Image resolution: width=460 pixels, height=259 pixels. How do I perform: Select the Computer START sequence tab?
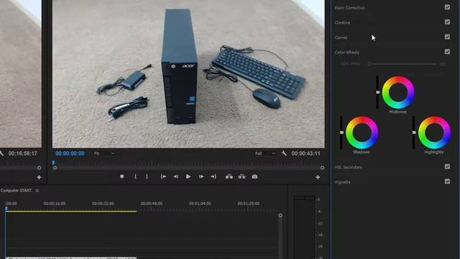16,191
